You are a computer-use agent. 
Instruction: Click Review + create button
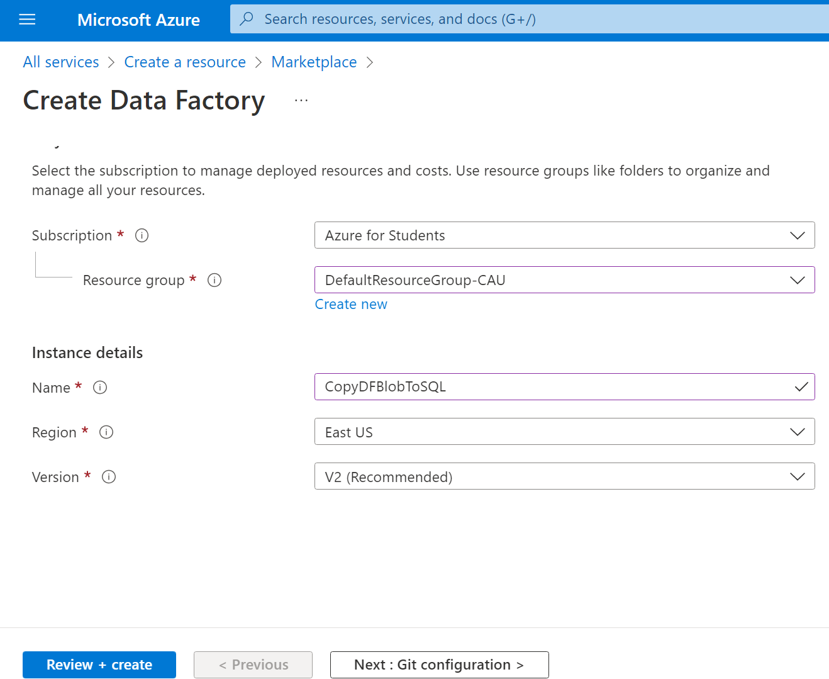click(99, 665)
